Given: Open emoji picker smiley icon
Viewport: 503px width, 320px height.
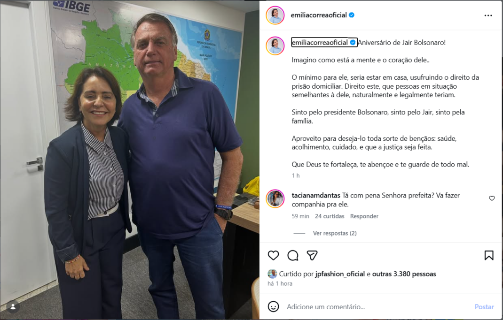Looking at the screenshot, I should click(273, 306).
